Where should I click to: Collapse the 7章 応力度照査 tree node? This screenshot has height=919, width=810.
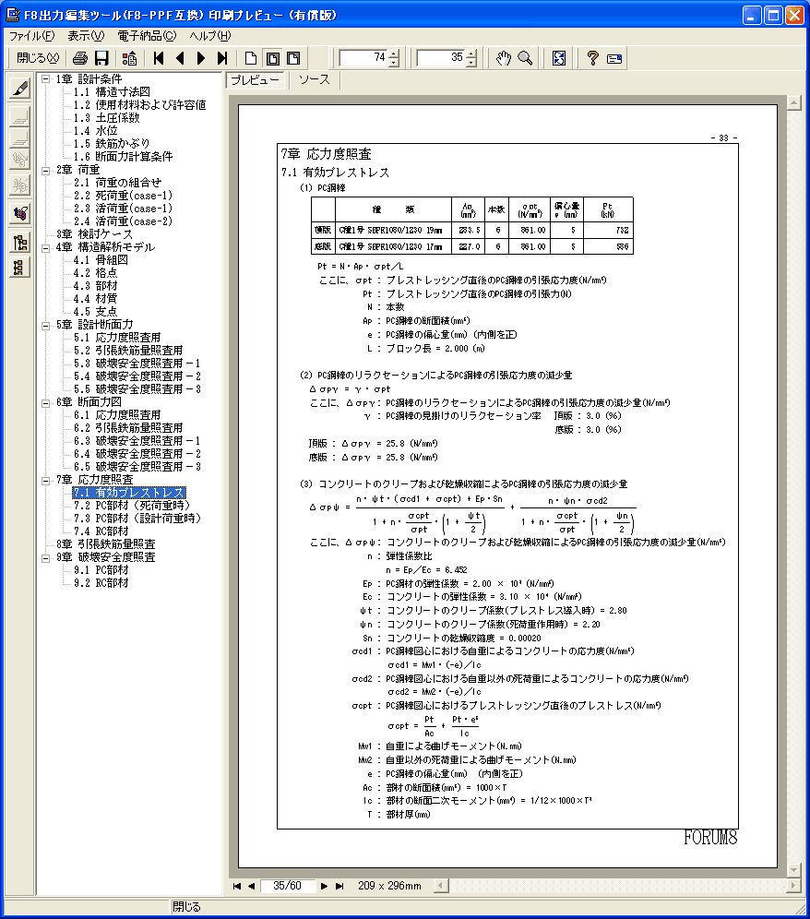click(x=46, y=480)
